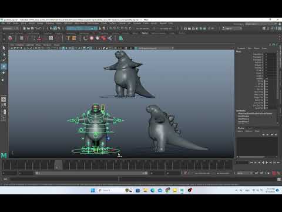Image resolution: width=282 pixels, height=212 pixels.
Task: Launch Microsoft Edge from the taskbar
Action: [153, 190]
